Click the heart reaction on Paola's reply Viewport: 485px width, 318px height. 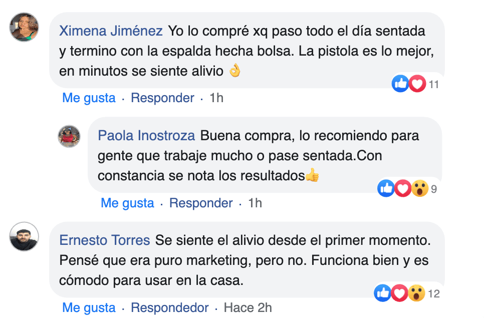[403, 189]
